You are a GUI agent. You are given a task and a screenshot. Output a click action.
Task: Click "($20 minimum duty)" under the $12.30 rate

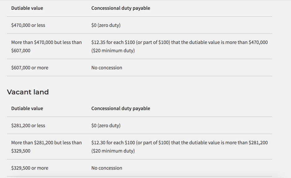click(x=113, y=151)
